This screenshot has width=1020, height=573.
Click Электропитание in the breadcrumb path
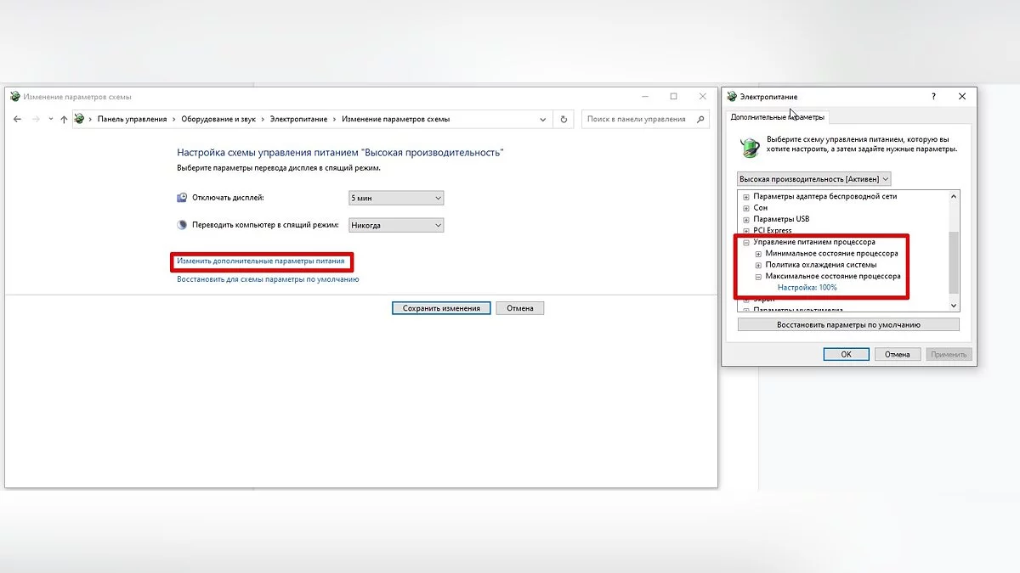(298, 120)
